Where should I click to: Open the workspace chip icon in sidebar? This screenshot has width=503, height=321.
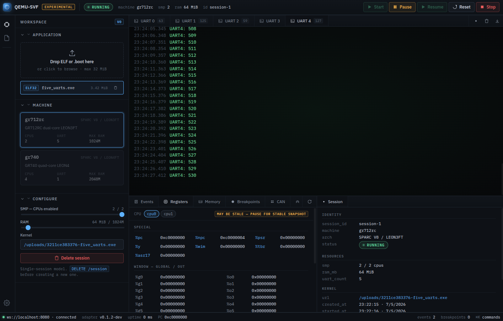click(x=7, y=25)
